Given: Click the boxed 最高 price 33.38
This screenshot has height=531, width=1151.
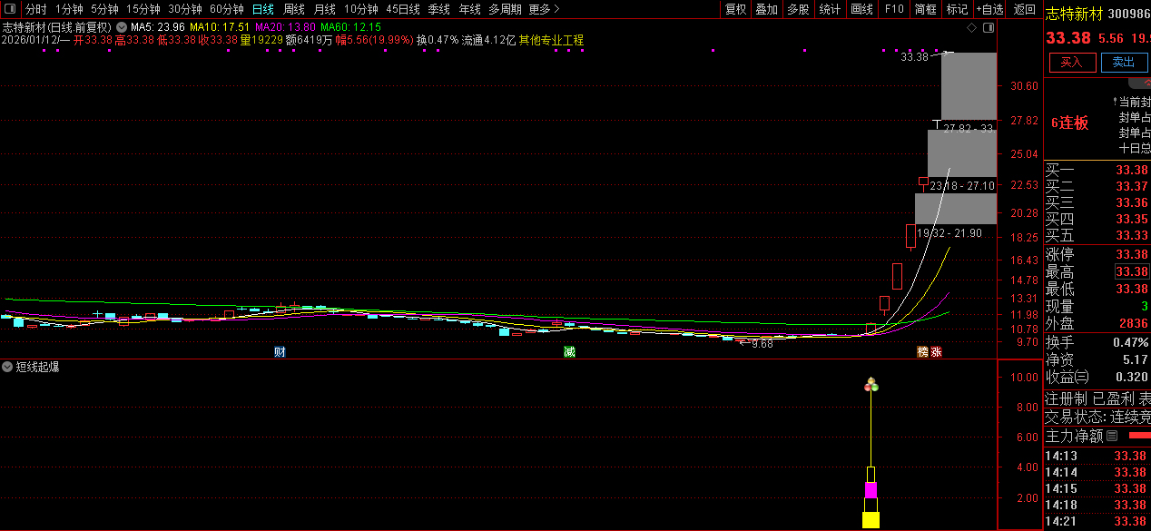Looking at the screenshot, I should pyautogui.click(x=1131, y=271).
